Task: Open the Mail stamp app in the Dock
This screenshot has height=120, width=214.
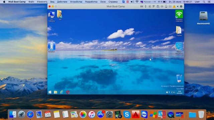Action: point(39,114)
